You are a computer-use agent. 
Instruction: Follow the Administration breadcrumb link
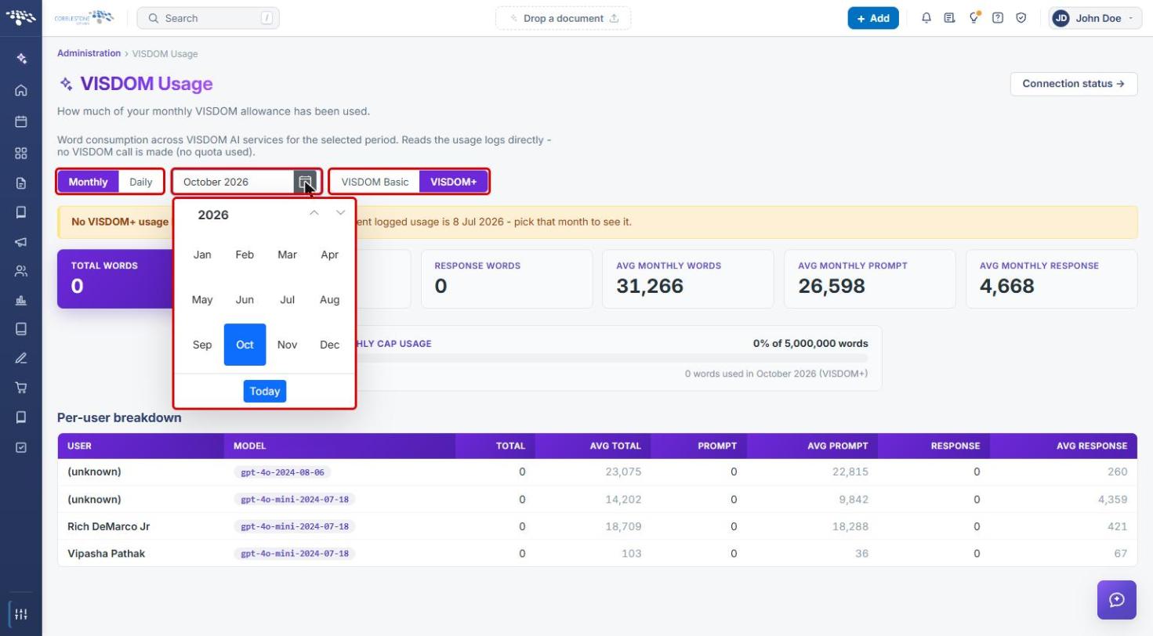point(89,53)
